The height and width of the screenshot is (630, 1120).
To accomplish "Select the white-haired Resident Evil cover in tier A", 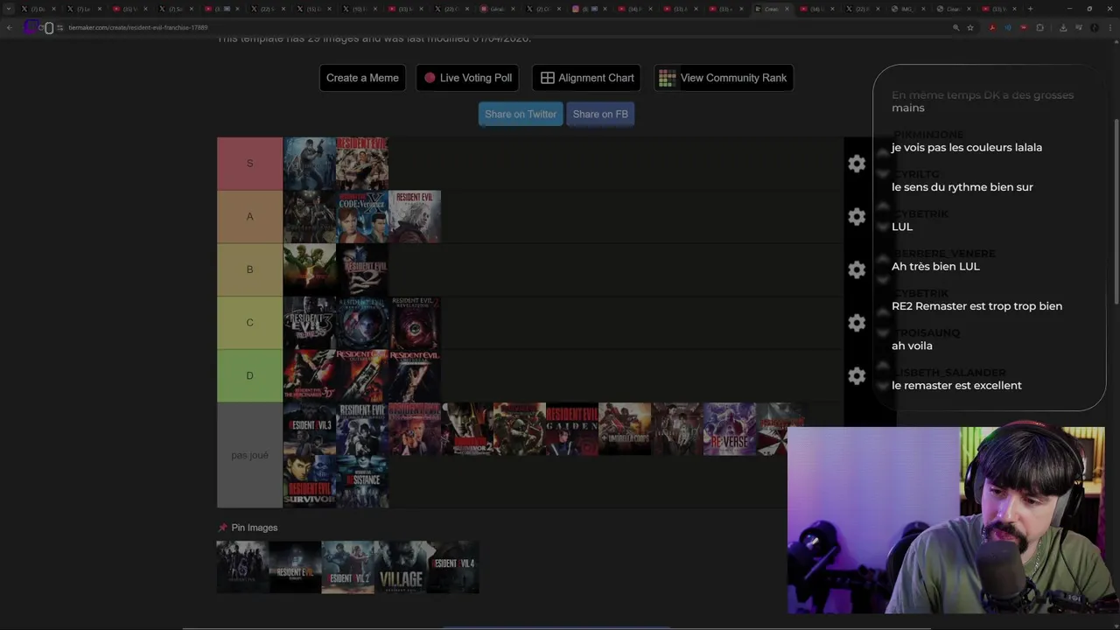I will pos(415,216).
